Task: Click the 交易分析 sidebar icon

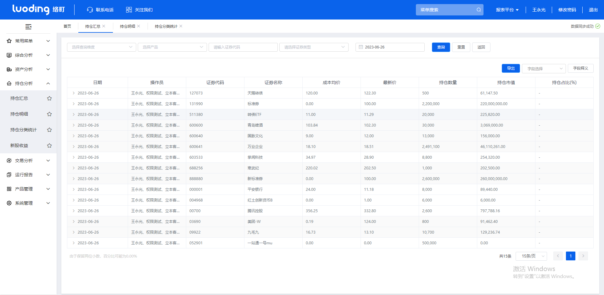Action: click(x=9, y=161)
